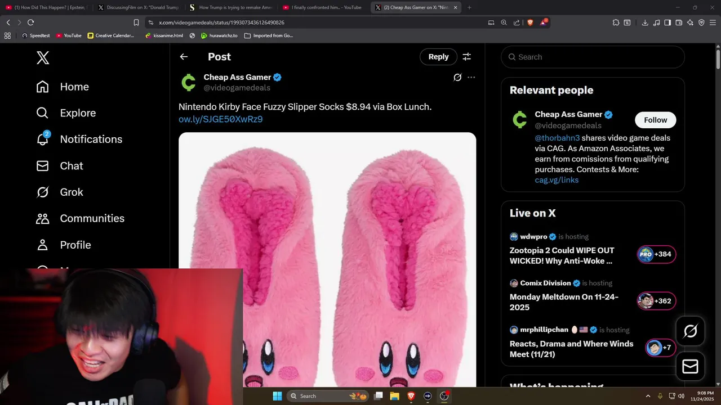721x405 pixels.
Task: Click the share icon in address bar
Action: (x=517, y=22)
